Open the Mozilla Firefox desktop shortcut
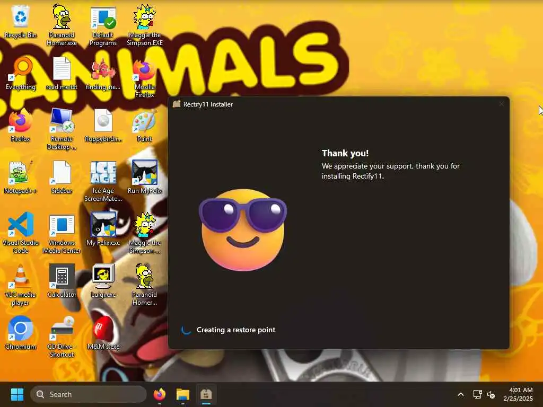The image size is (543, 407). (145, 78)
